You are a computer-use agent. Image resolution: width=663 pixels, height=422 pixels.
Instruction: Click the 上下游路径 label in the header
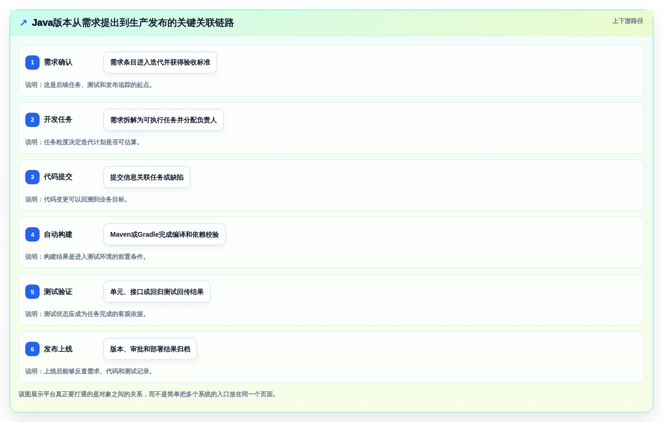pos(628,21)
